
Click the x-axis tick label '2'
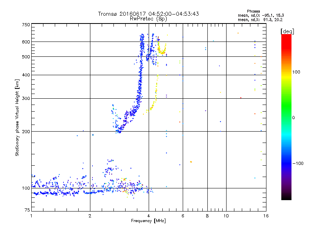point(90,216)
